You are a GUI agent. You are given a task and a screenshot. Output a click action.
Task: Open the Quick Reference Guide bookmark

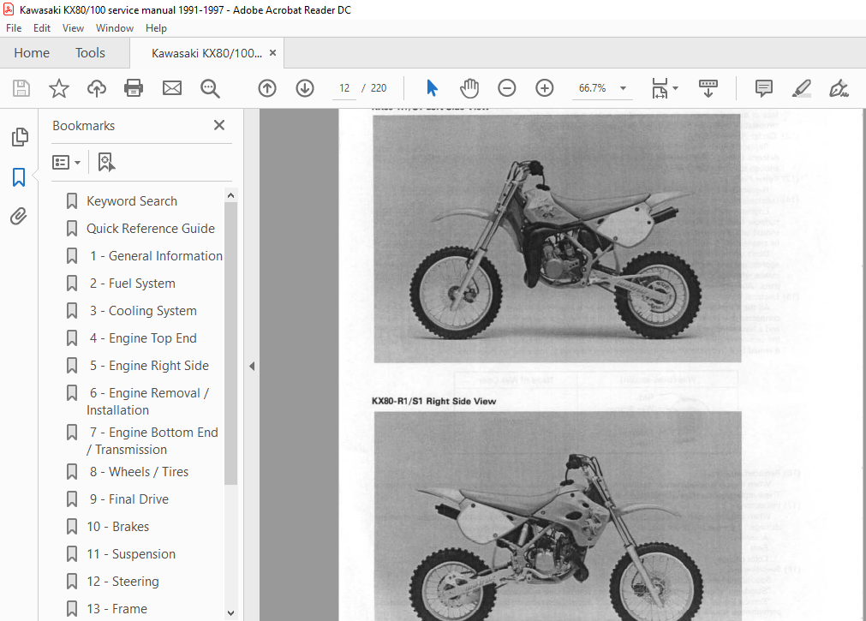point(151,229)
